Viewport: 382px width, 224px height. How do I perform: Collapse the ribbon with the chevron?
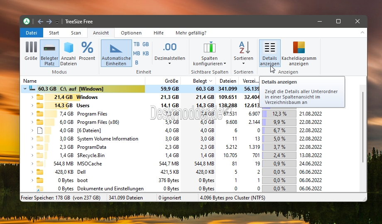pos(362,33)
